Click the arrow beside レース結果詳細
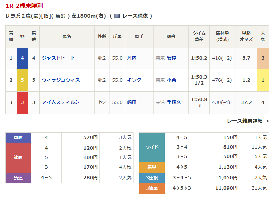 [x=268, y=121]
